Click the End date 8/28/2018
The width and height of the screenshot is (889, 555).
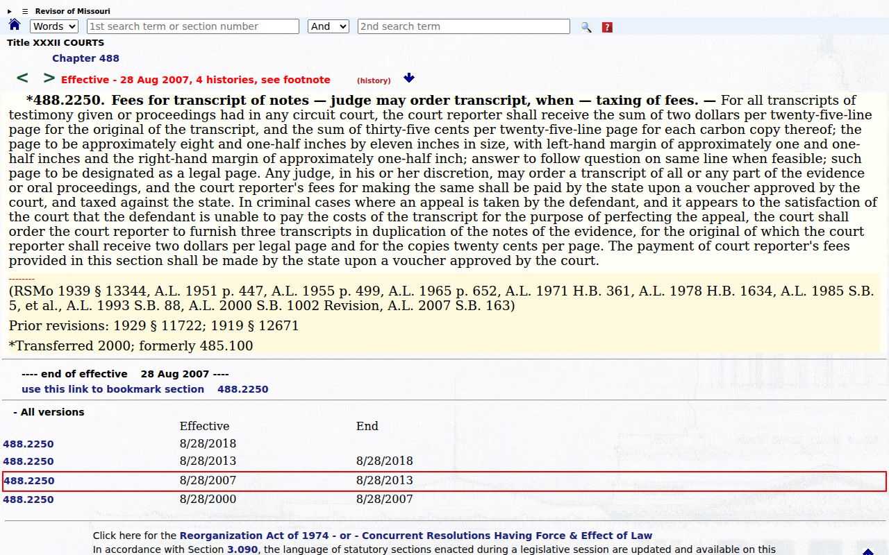coord(385,461)
